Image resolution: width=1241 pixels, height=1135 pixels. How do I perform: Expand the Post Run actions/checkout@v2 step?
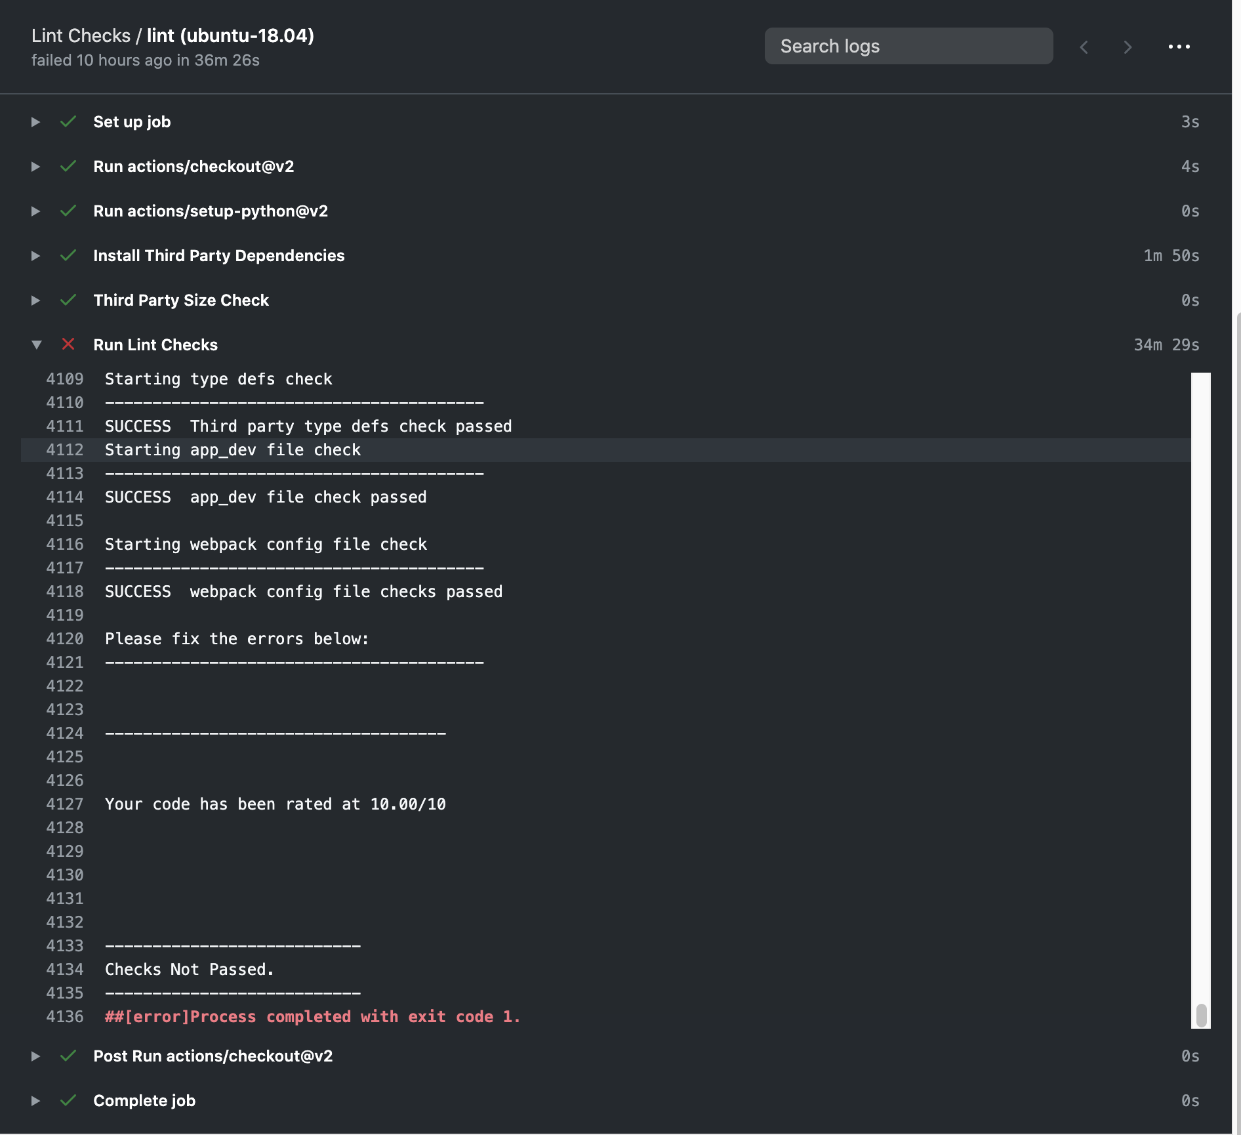[x=35, y=1056]
